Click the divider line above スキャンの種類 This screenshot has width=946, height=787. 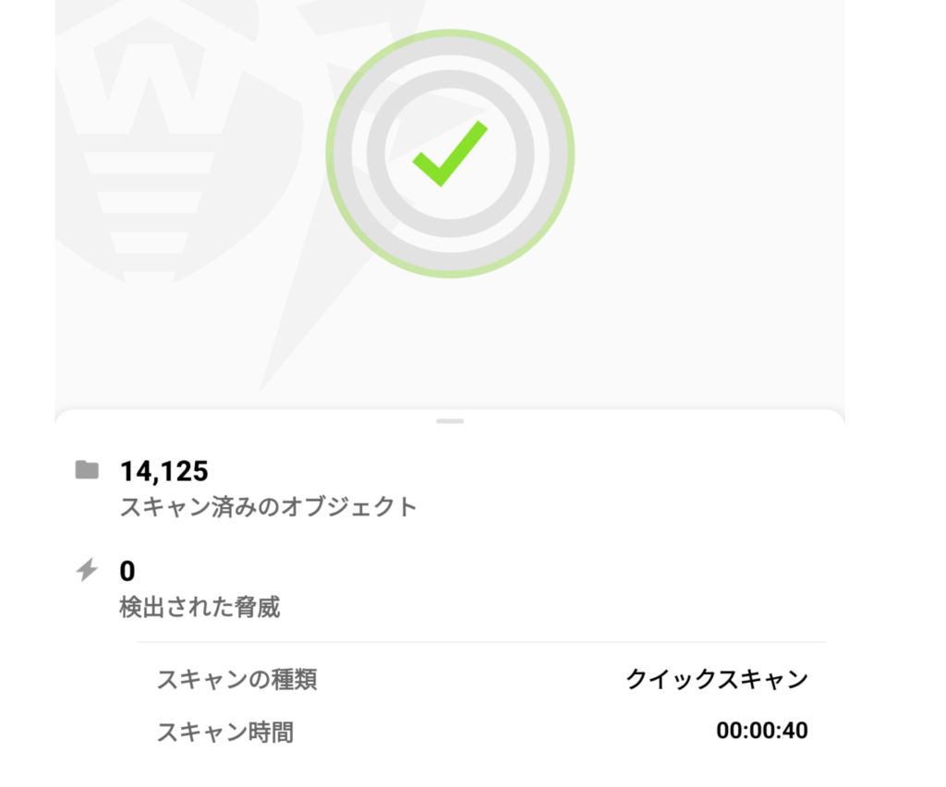tap(480, 642)
